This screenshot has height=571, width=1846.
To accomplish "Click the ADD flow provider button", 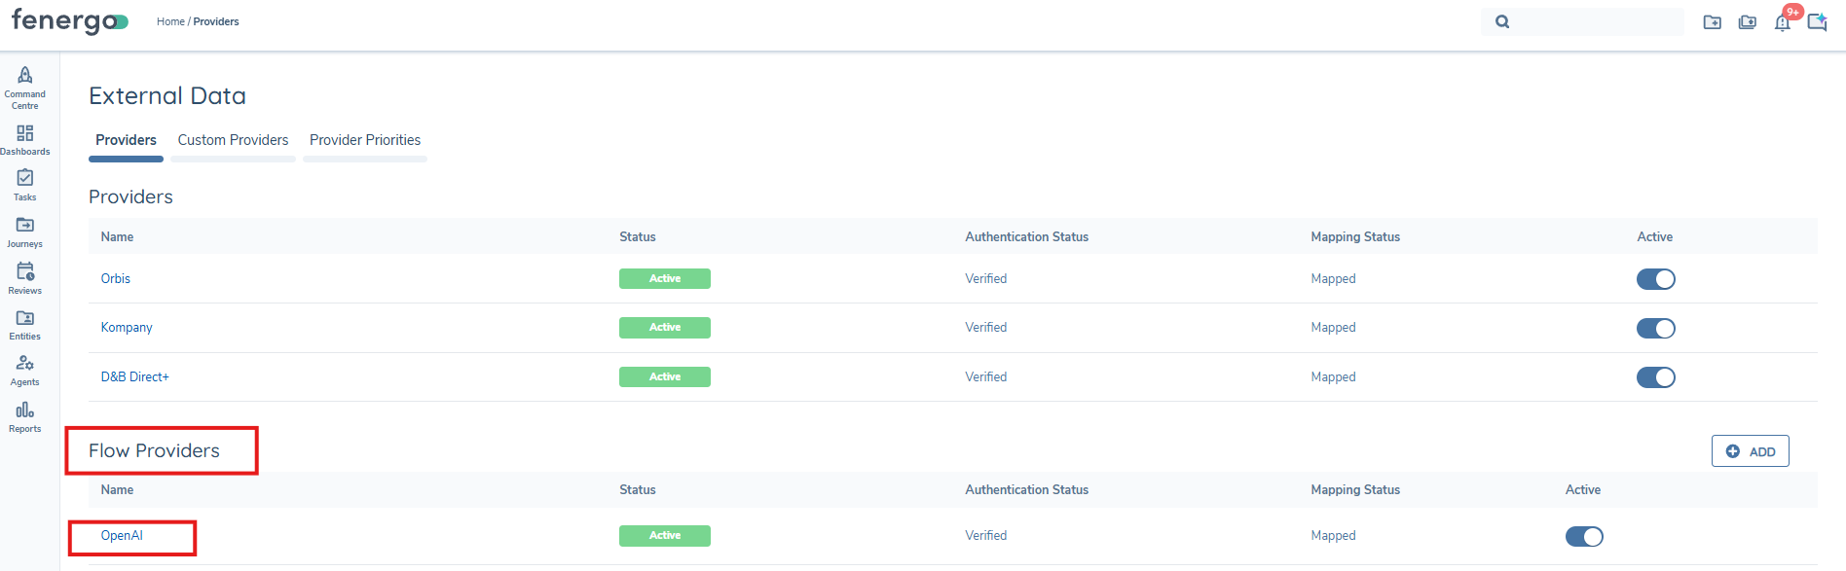I will click(x=1750, y=451).
